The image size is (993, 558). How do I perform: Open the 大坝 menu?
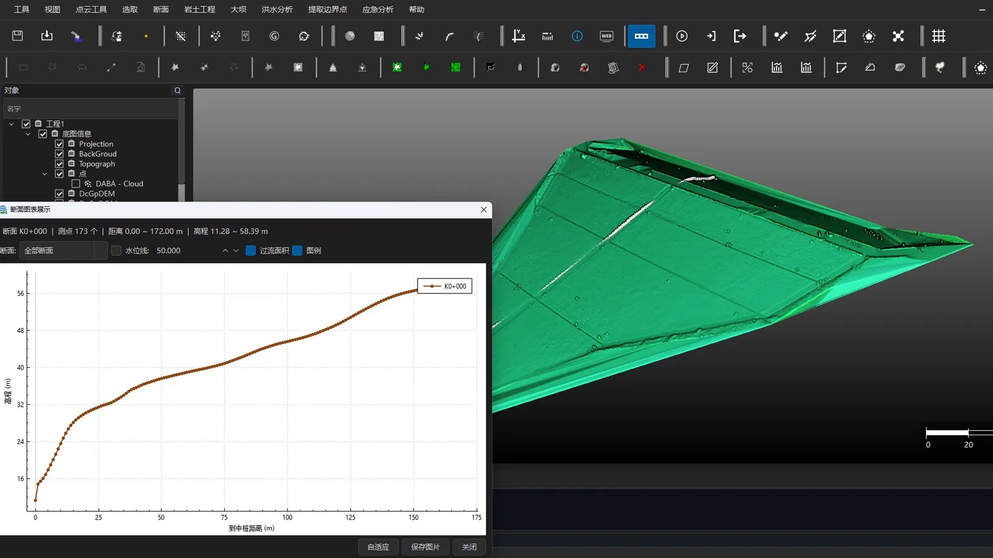pos(238,9)
